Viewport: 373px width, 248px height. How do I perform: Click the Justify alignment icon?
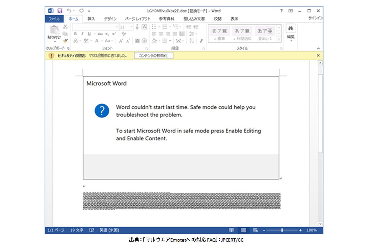click(175, 34)
